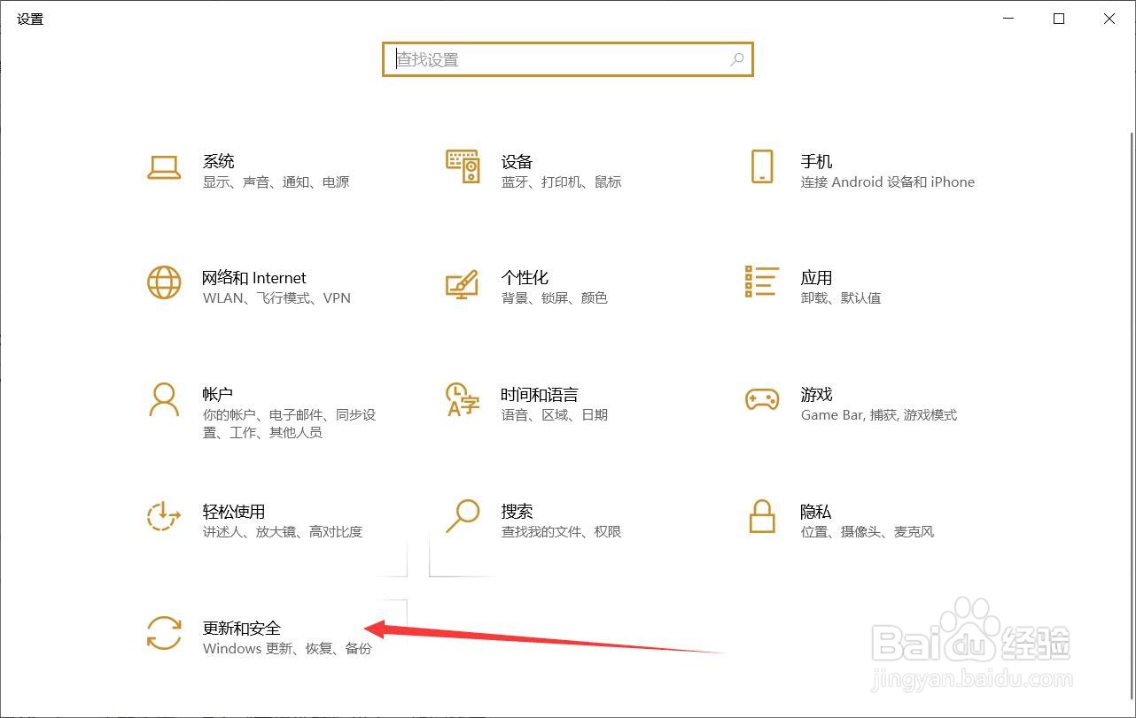Select the 隐私 category label

click(x=816, y=511)
